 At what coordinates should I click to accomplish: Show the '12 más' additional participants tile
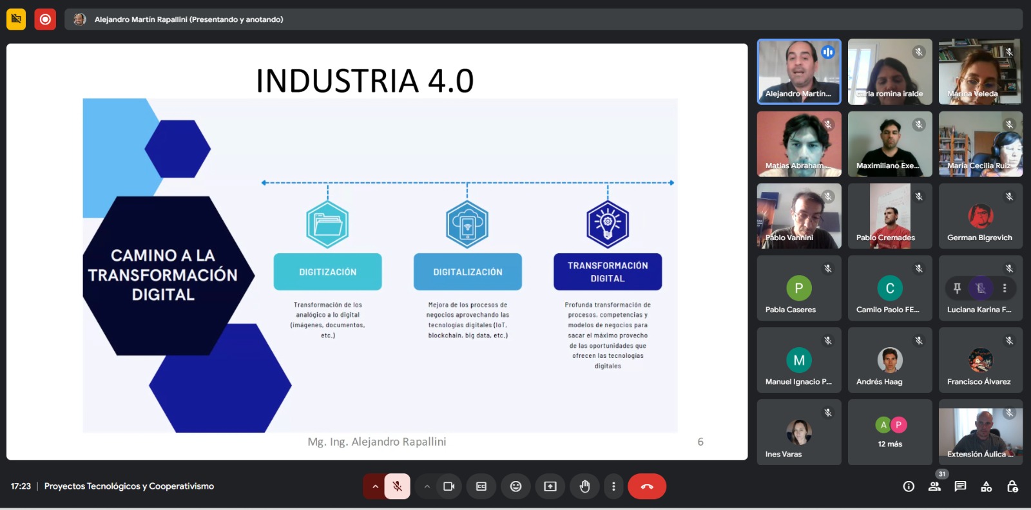point(890,432)
